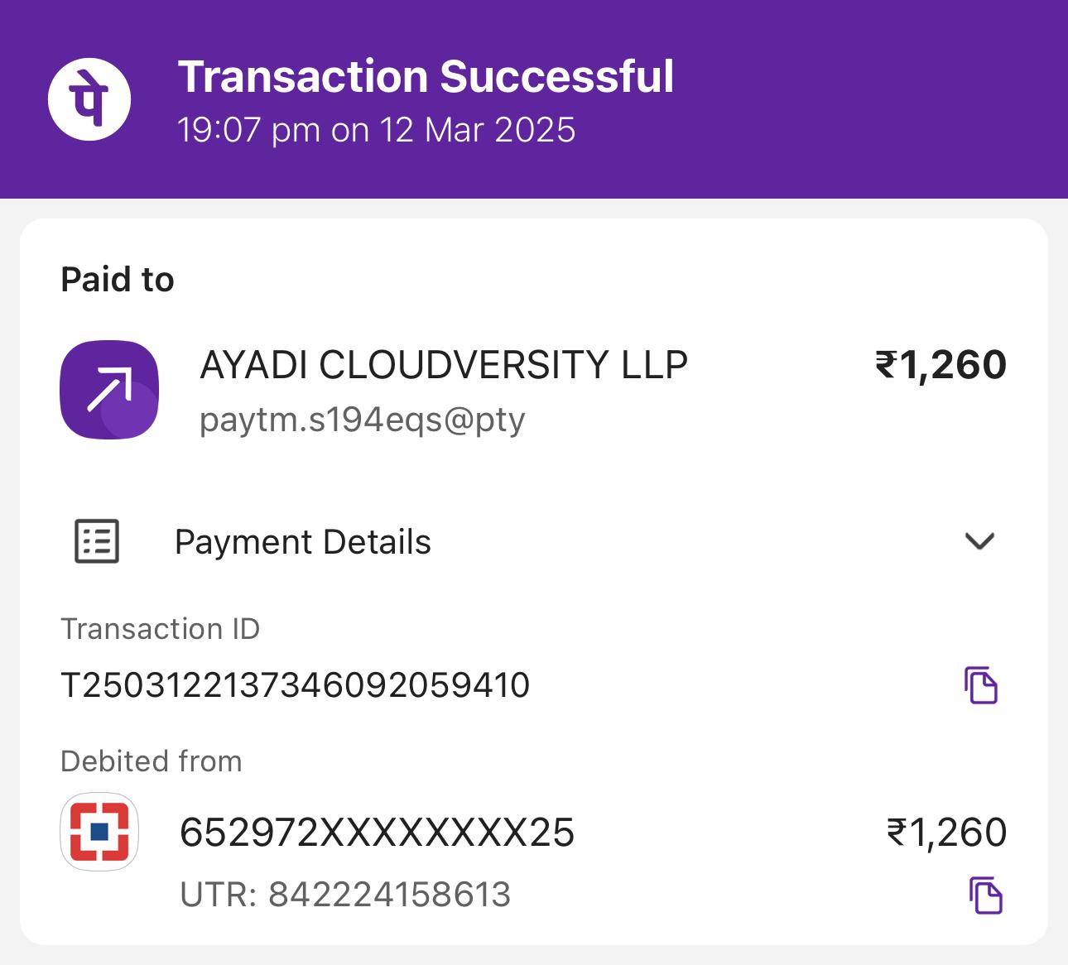Click the Payment Details label
The height and width of the screenshot is (965, 1068).
click(x=302, y=542)
